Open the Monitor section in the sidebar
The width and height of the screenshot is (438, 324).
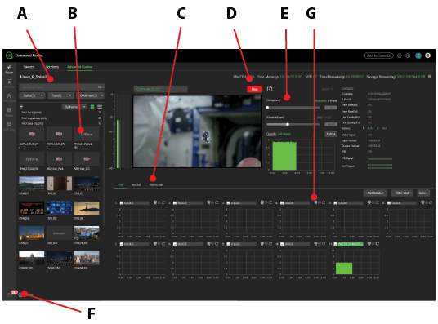click(9, 83)
